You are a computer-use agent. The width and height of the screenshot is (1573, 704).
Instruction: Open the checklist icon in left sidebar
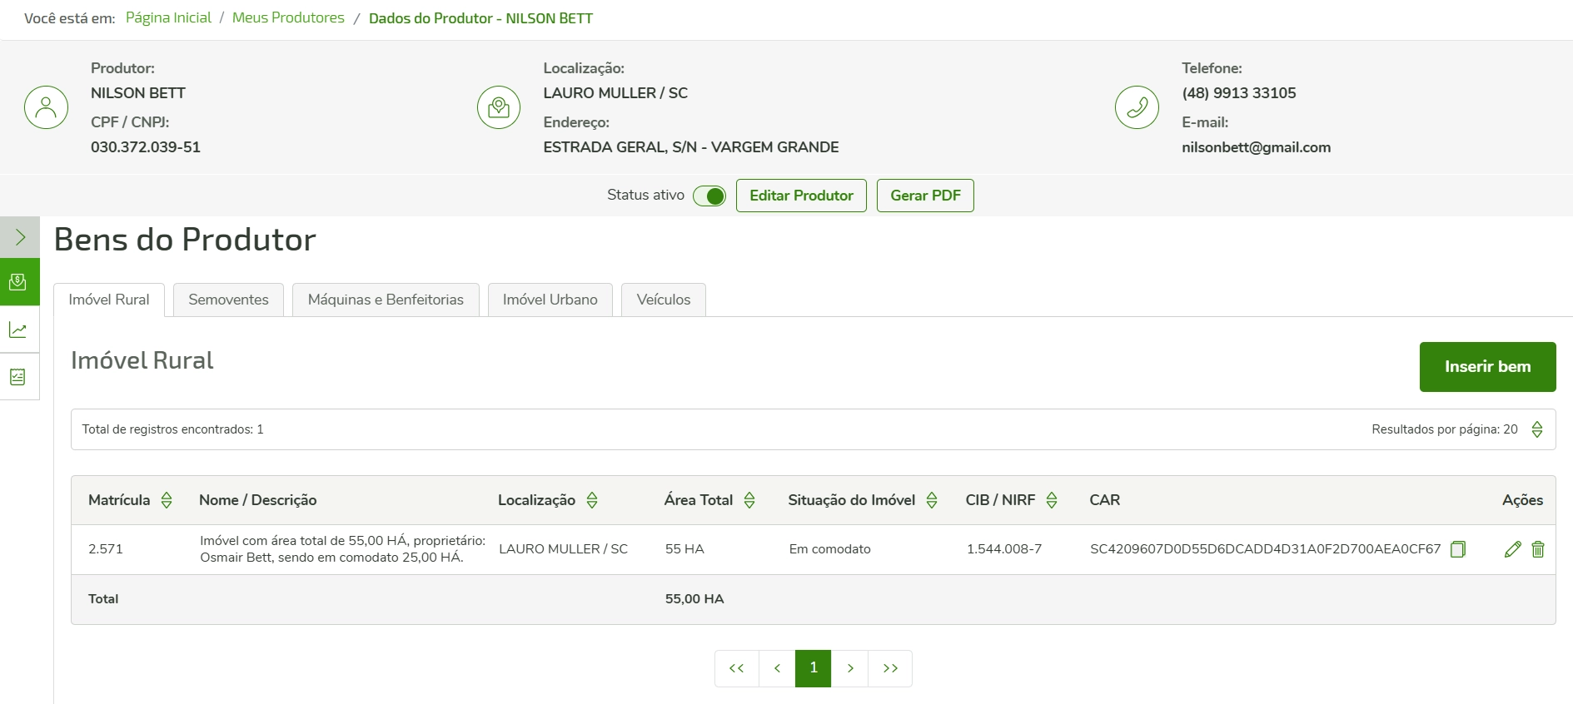[x=18, y=377]
